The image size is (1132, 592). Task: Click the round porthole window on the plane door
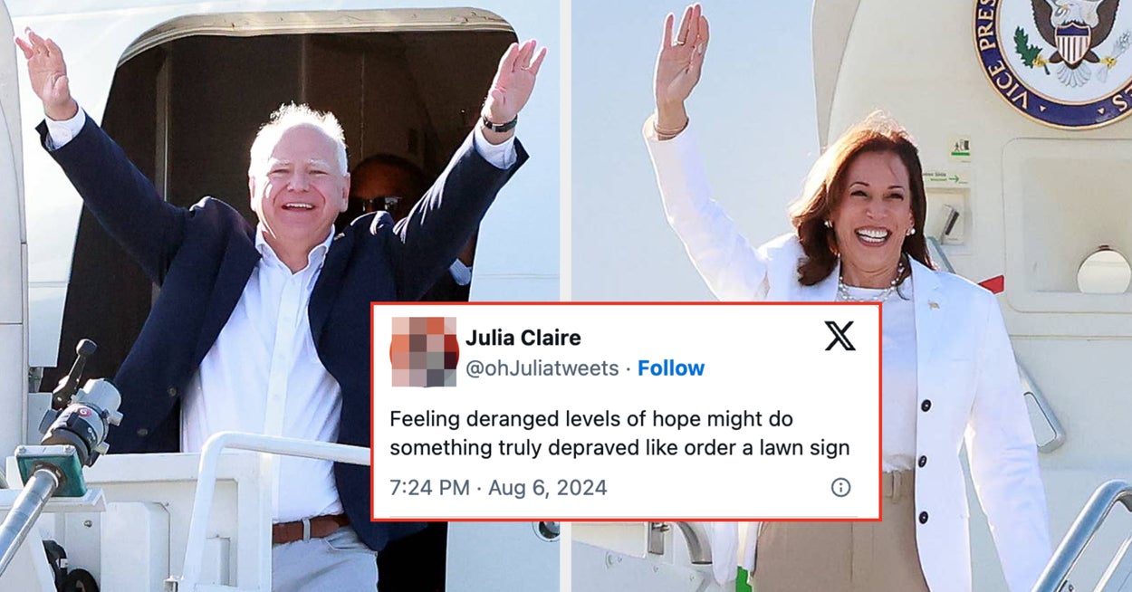tap(1104, 272)
